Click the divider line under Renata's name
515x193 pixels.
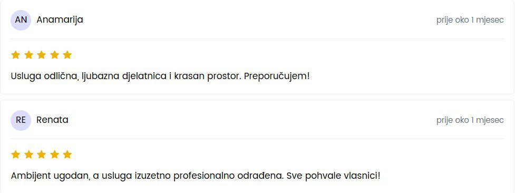point(257,139)
